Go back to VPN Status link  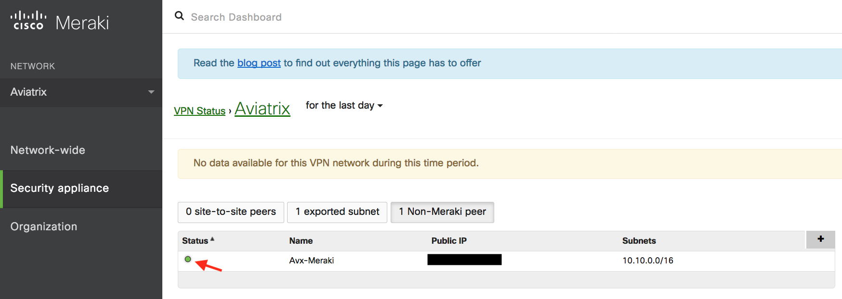point(199,111)
